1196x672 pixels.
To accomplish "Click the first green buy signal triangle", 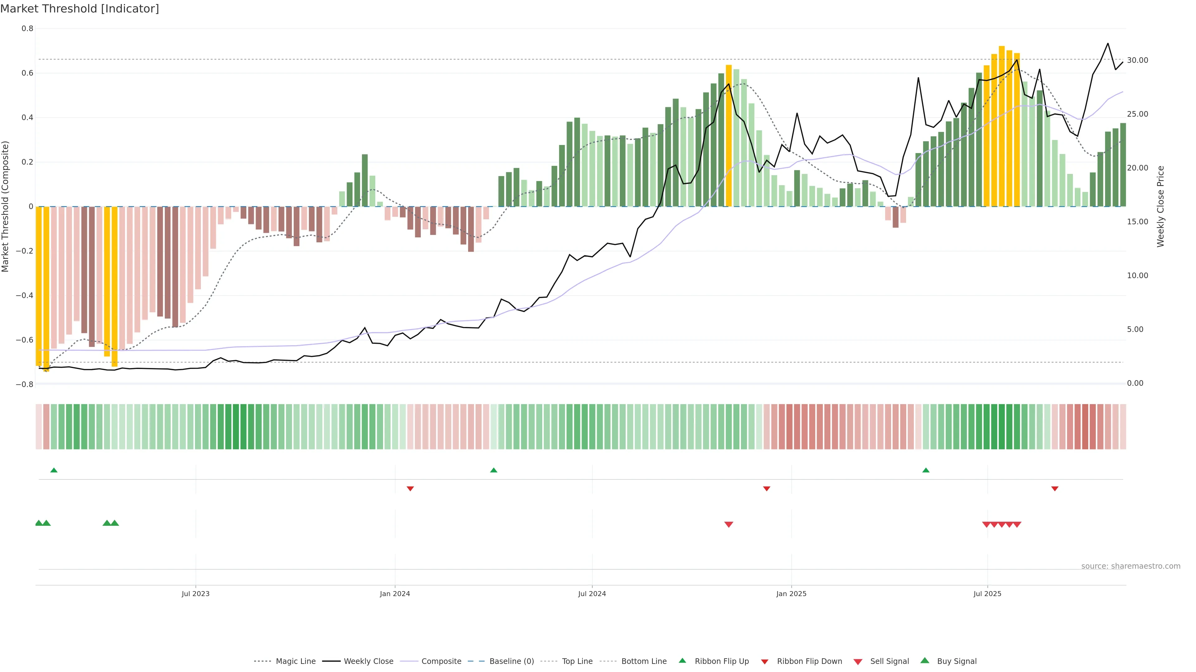I will [39, 523].
